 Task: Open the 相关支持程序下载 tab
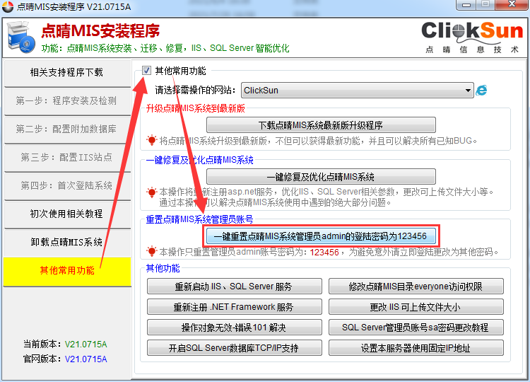[67, 72]
